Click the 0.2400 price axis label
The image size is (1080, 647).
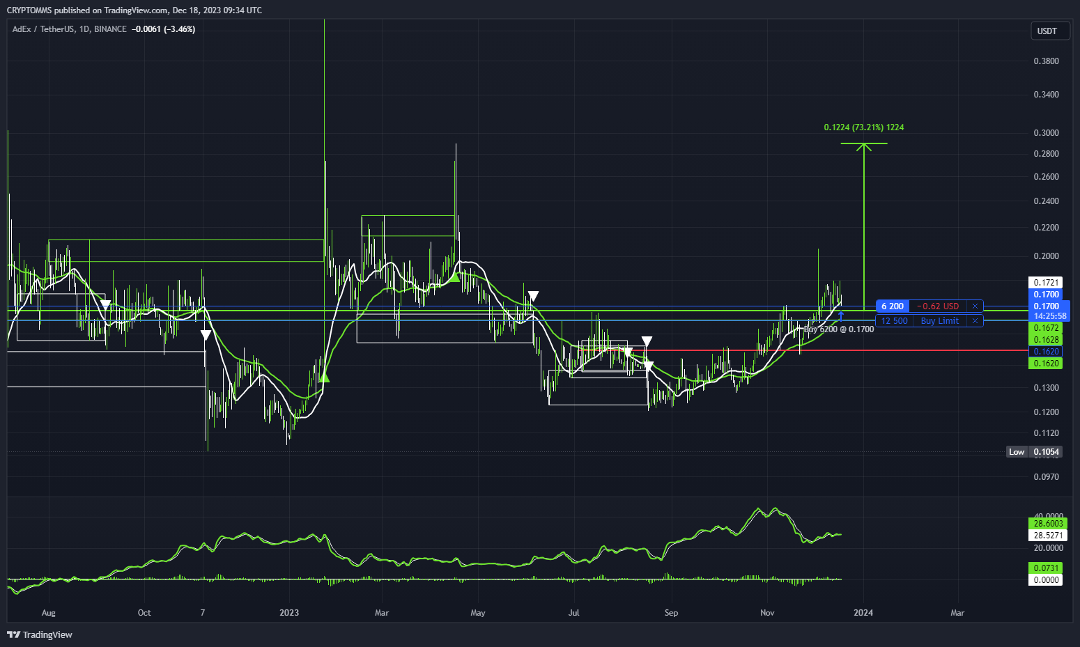click(1046, 201)
